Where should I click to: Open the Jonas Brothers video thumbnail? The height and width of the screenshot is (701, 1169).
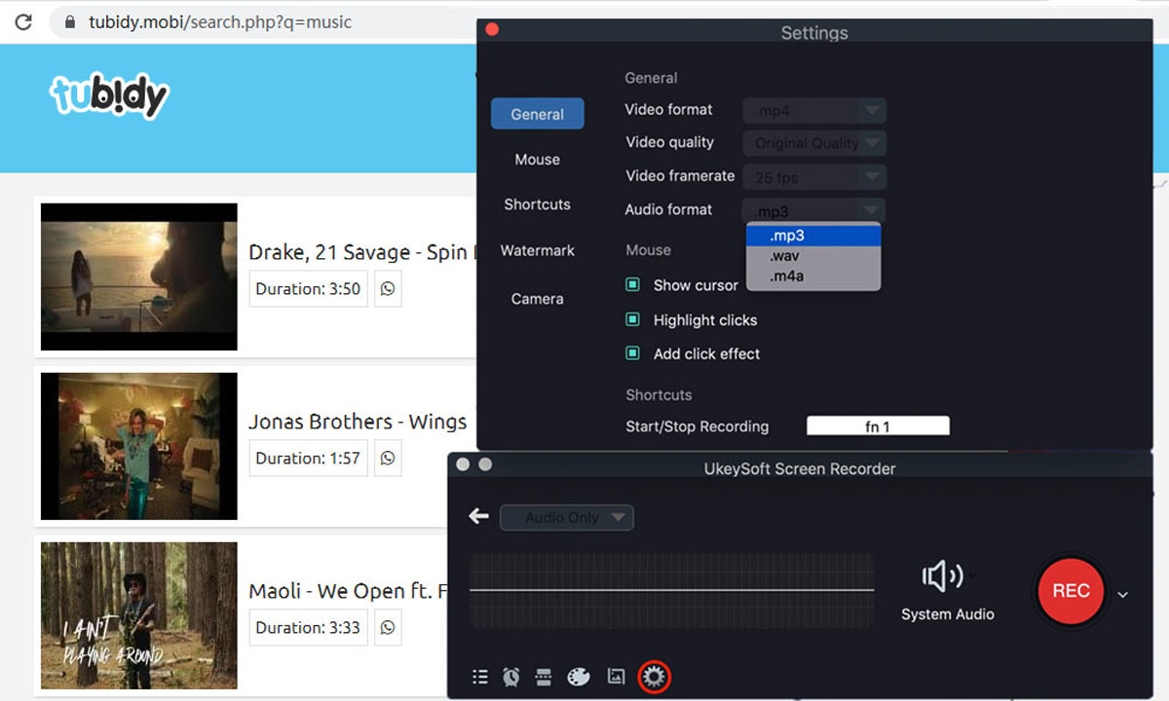click(139, 446)
